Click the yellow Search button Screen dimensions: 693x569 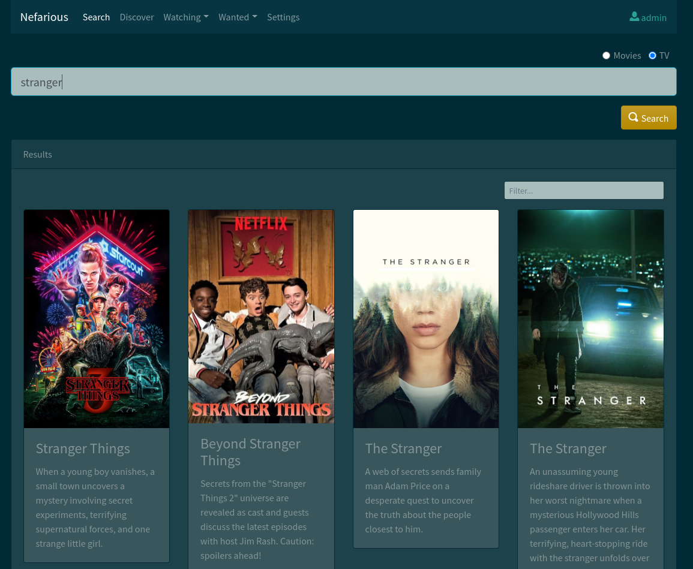click(x=649, y=118)
